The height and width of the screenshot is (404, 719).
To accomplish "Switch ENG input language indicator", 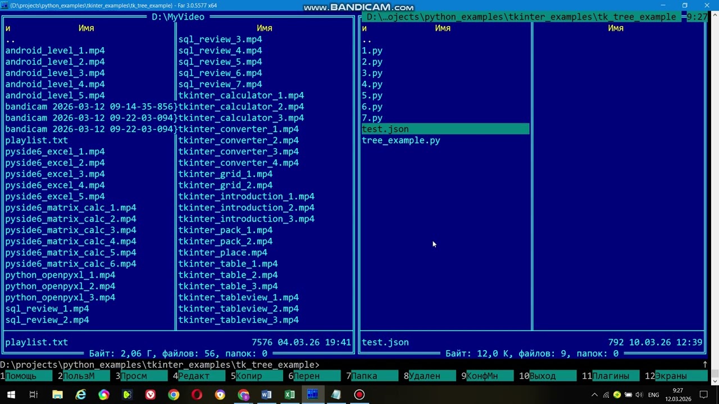I will (x=654, y=394).
